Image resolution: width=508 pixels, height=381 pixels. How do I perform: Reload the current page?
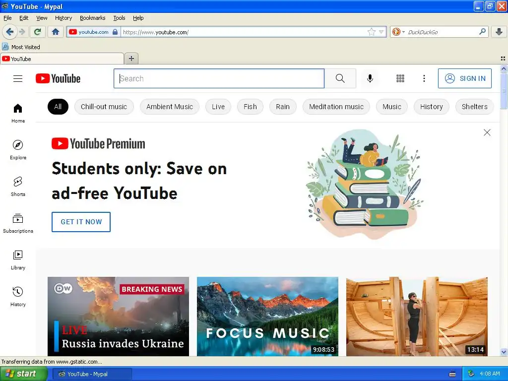[38, 32]
